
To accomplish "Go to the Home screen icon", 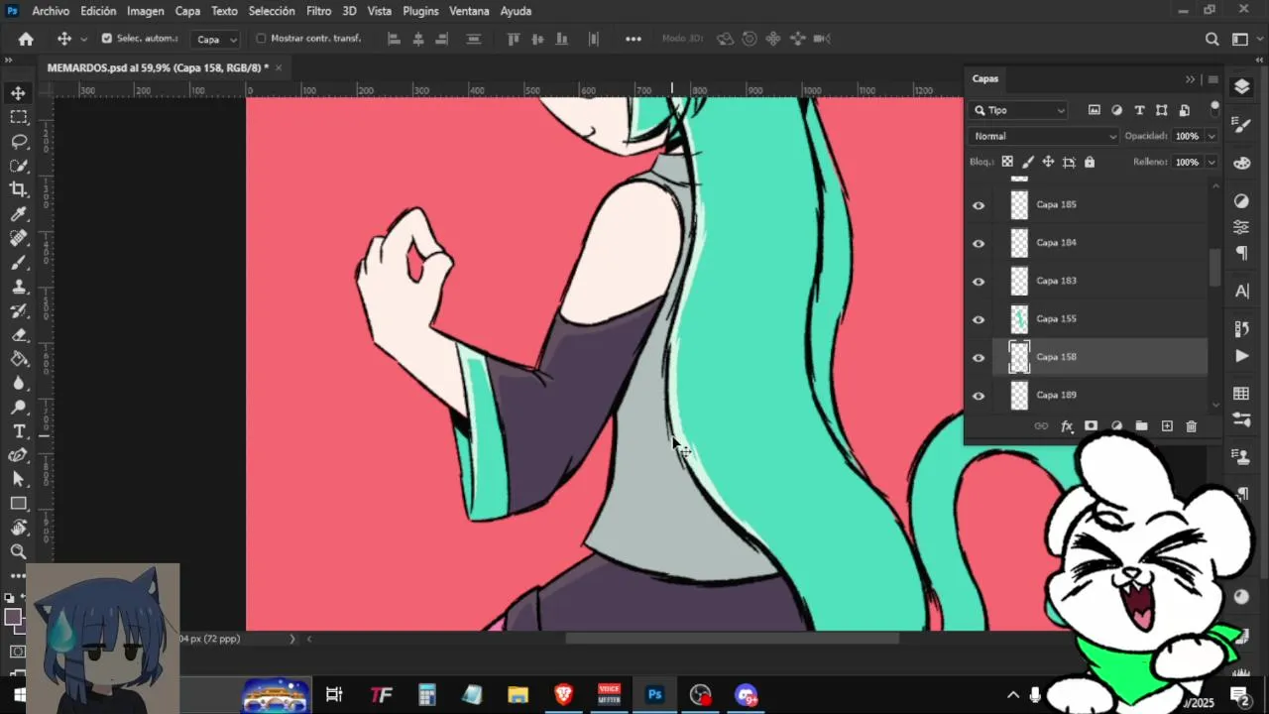I will click(x=26, y=39).
